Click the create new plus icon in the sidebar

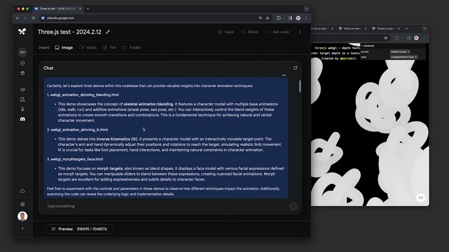[x=22, y=63]
